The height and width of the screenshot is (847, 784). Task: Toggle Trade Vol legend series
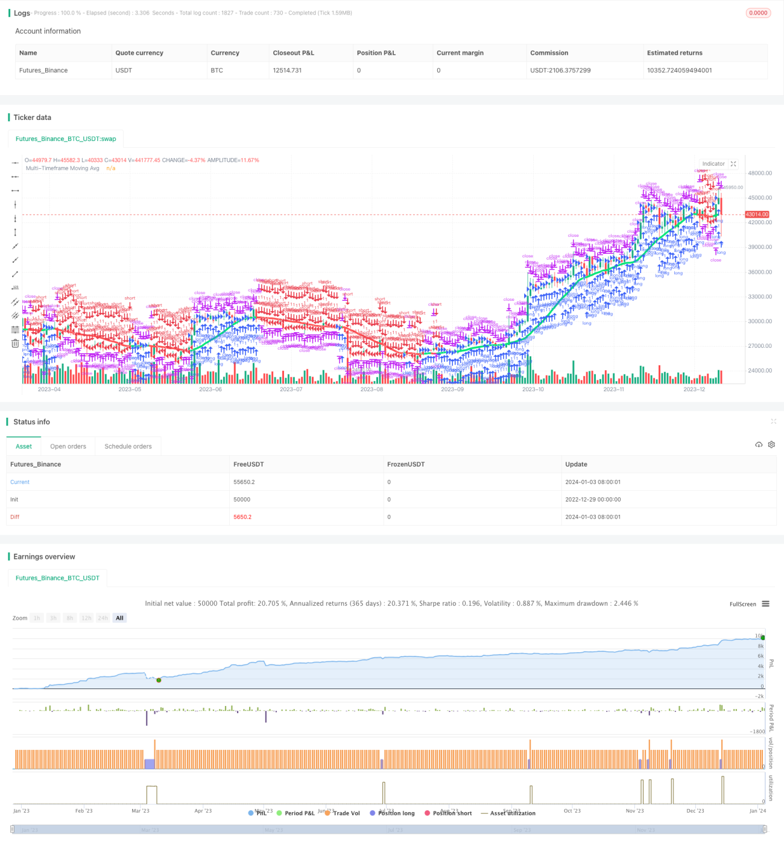(x=342, y=813)
